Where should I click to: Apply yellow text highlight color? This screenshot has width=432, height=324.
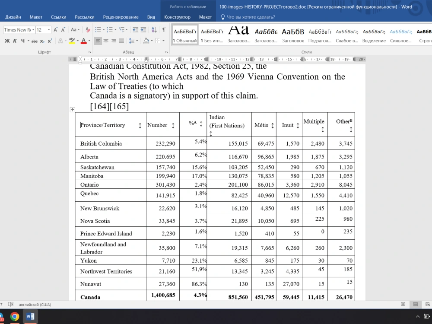(x=72, y=41)
